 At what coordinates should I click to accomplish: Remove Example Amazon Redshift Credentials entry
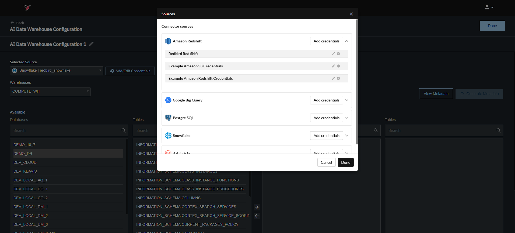338,78
